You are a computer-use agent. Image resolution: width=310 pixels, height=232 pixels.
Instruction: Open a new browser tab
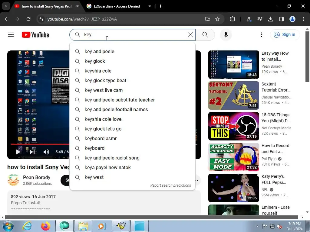point(160,6)
